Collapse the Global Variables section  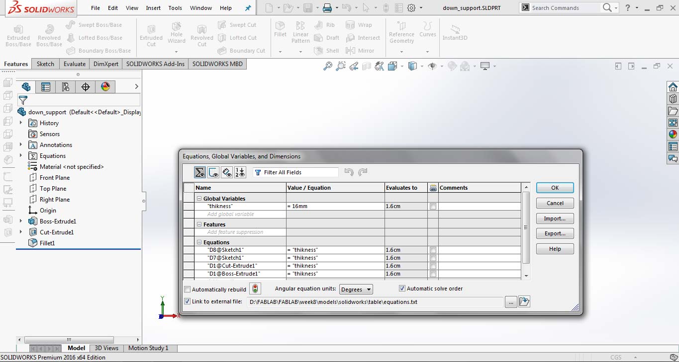(x=199, y=198)
